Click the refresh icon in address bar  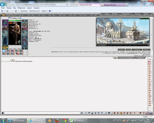tap(73, 5)
